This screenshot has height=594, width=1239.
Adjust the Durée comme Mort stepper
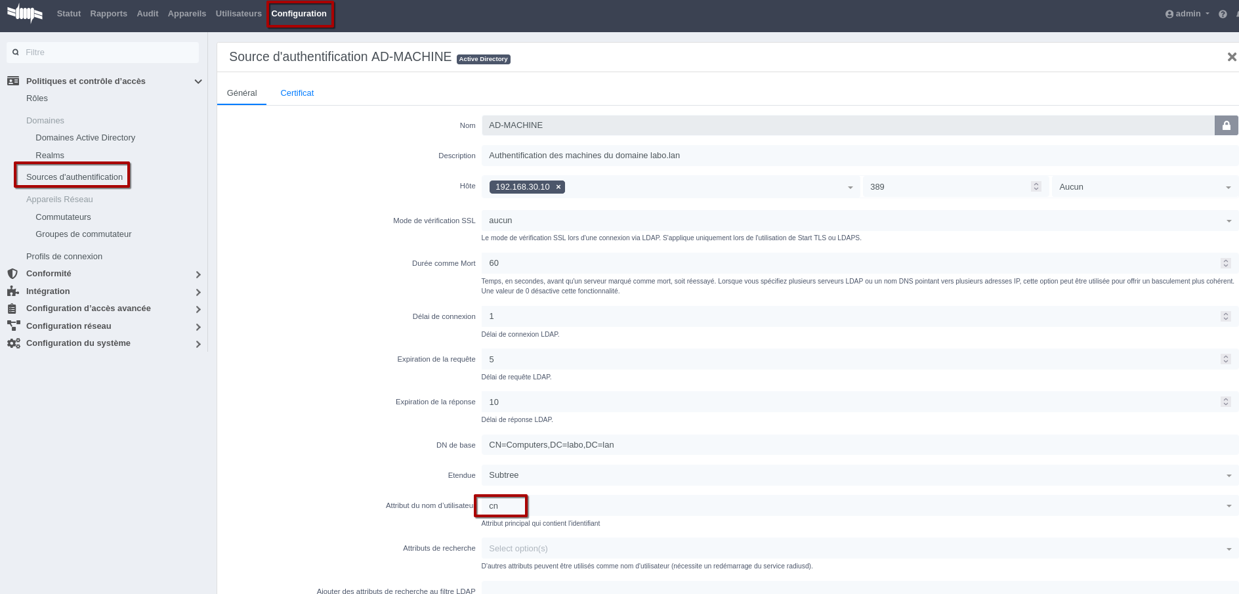[x=1225, y=263]
